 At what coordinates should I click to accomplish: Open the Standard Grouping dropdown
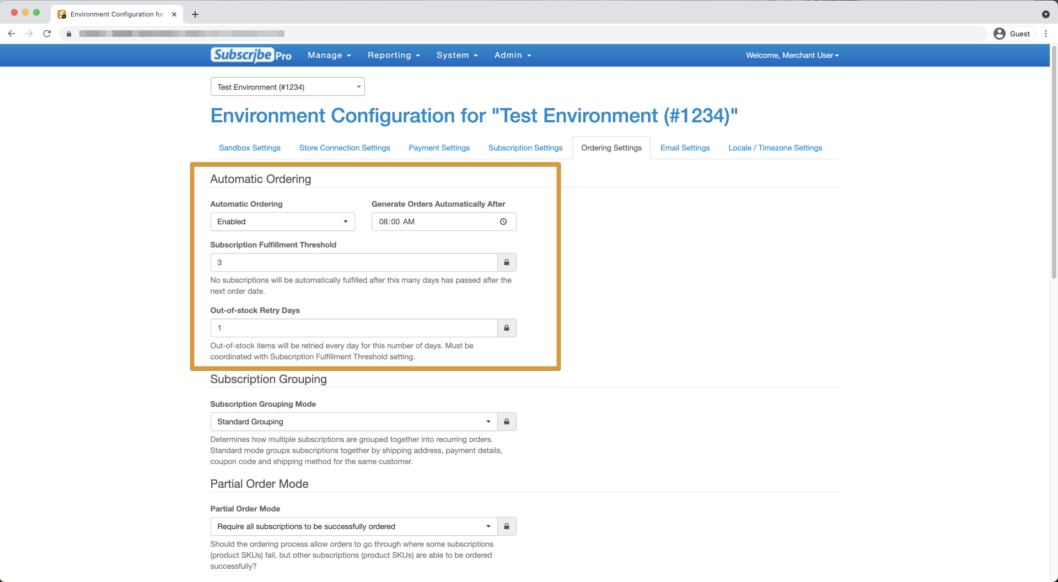pos(354,422)
